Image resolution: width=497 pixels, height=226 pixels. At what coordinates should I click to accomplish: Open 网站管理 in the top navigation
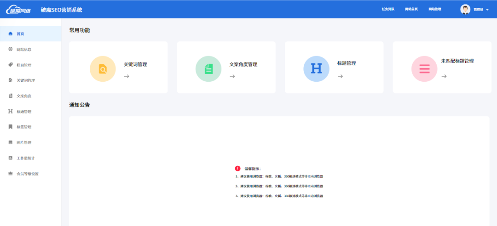[435, 9]
